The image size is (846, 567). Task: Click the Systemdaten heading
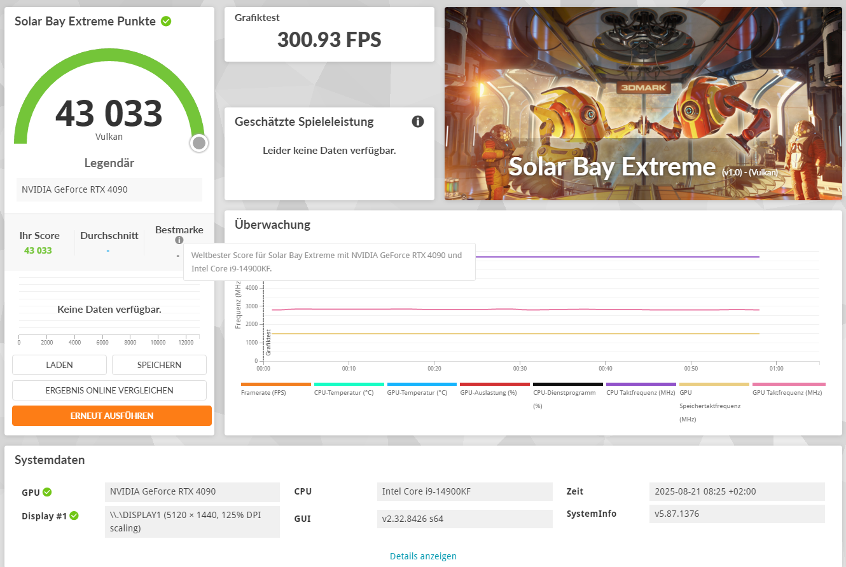50,460
